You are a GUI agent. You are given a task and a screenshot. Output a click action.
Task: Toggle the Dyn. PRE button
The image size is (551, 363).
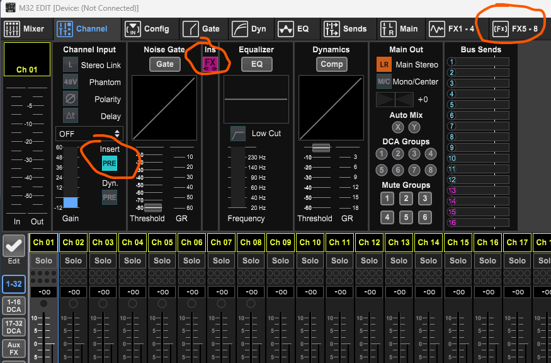point(110,197)
